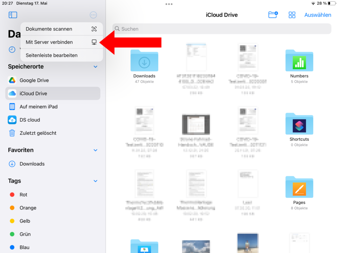Screen dimensions: 338x253
Task: Collapse the Speicherorte section chevron
Action: point(95,67)
